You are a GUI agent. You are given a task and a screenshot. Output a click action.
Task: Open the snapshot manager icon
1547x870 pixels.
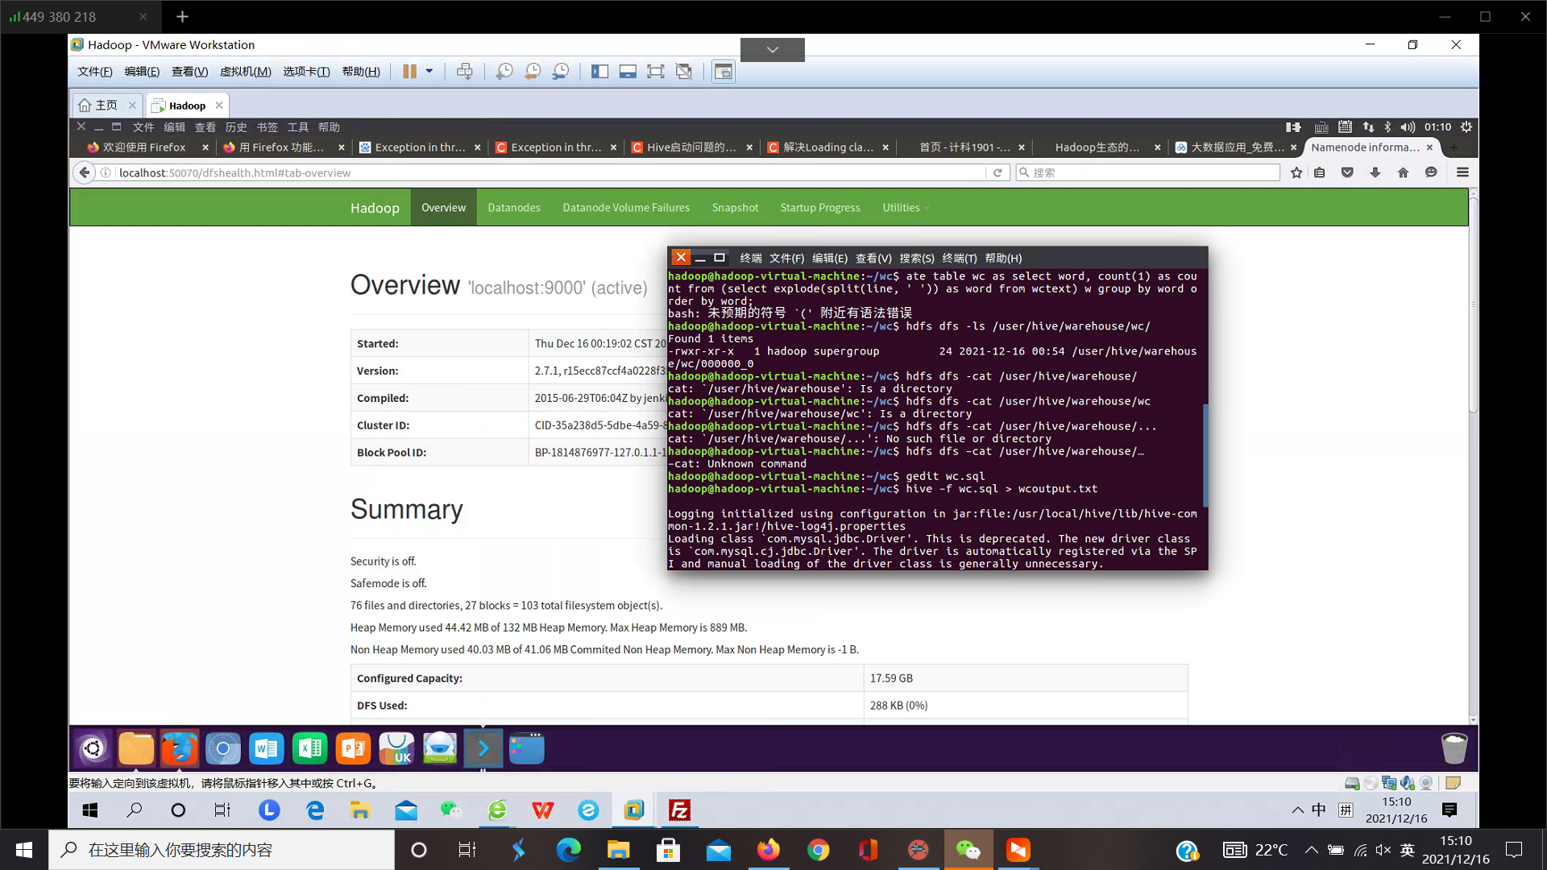pyautogui.click(x=561, y=72)
